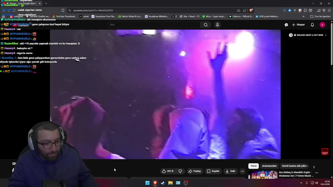Screen dimensions: 333x187
Task: Click the page vertical scrollbar
Action: pos(331,44)
